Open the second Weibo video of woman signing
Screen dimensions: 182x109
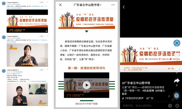27,55
